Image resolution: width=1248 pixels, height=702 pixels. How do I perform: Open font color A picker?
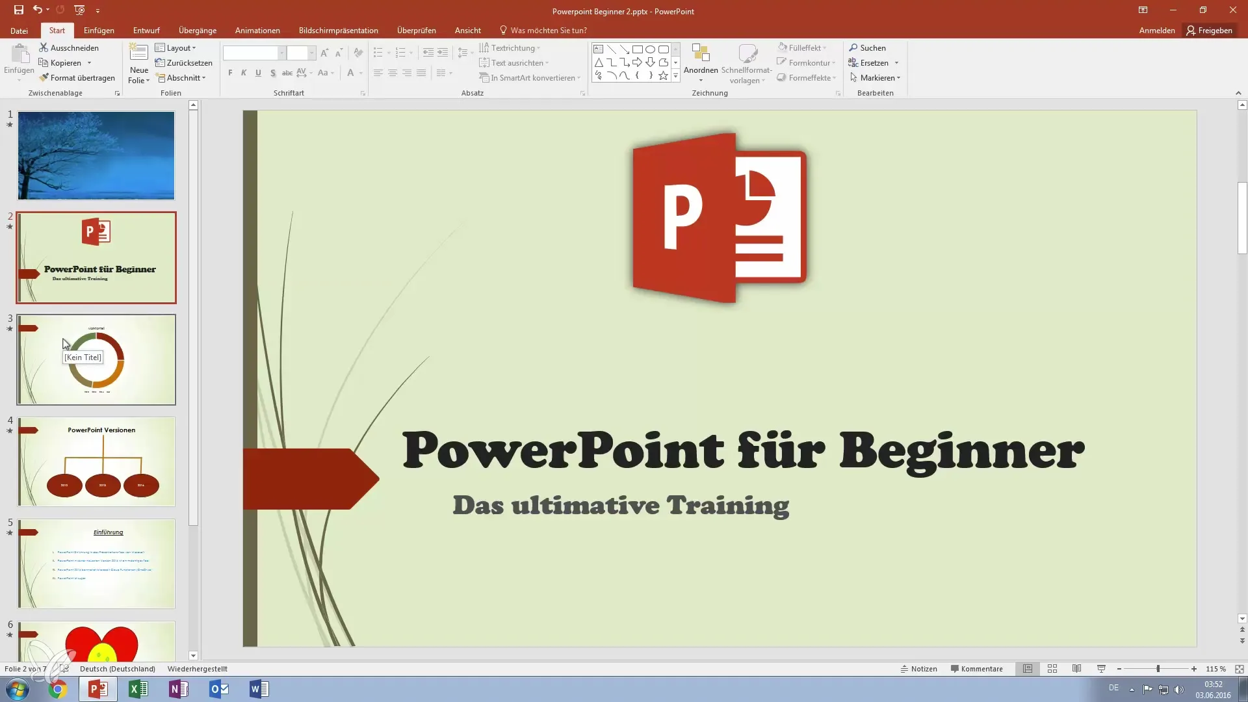click(x=350, y=73)
